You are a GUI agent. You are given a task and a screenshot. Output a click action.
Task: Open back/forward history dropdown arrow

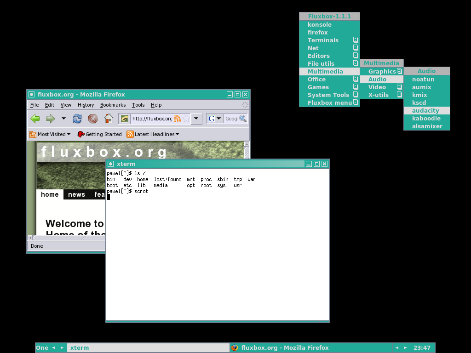coord(63,119)
